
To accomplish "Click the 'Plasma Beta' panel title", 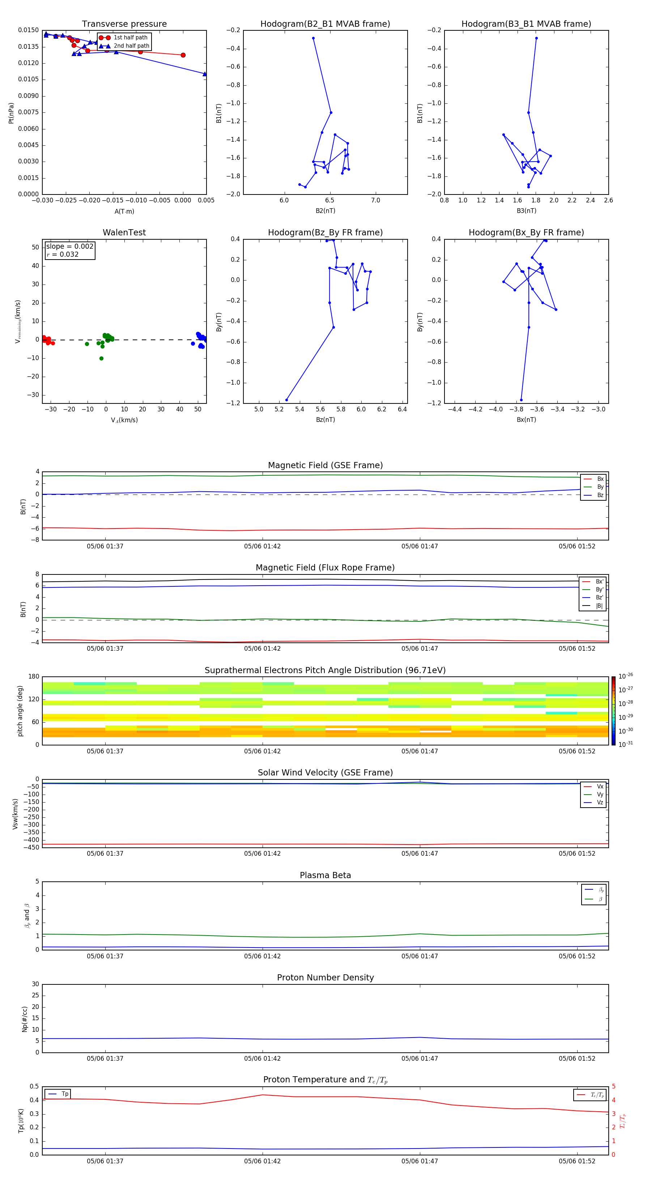I will (325, 875).
